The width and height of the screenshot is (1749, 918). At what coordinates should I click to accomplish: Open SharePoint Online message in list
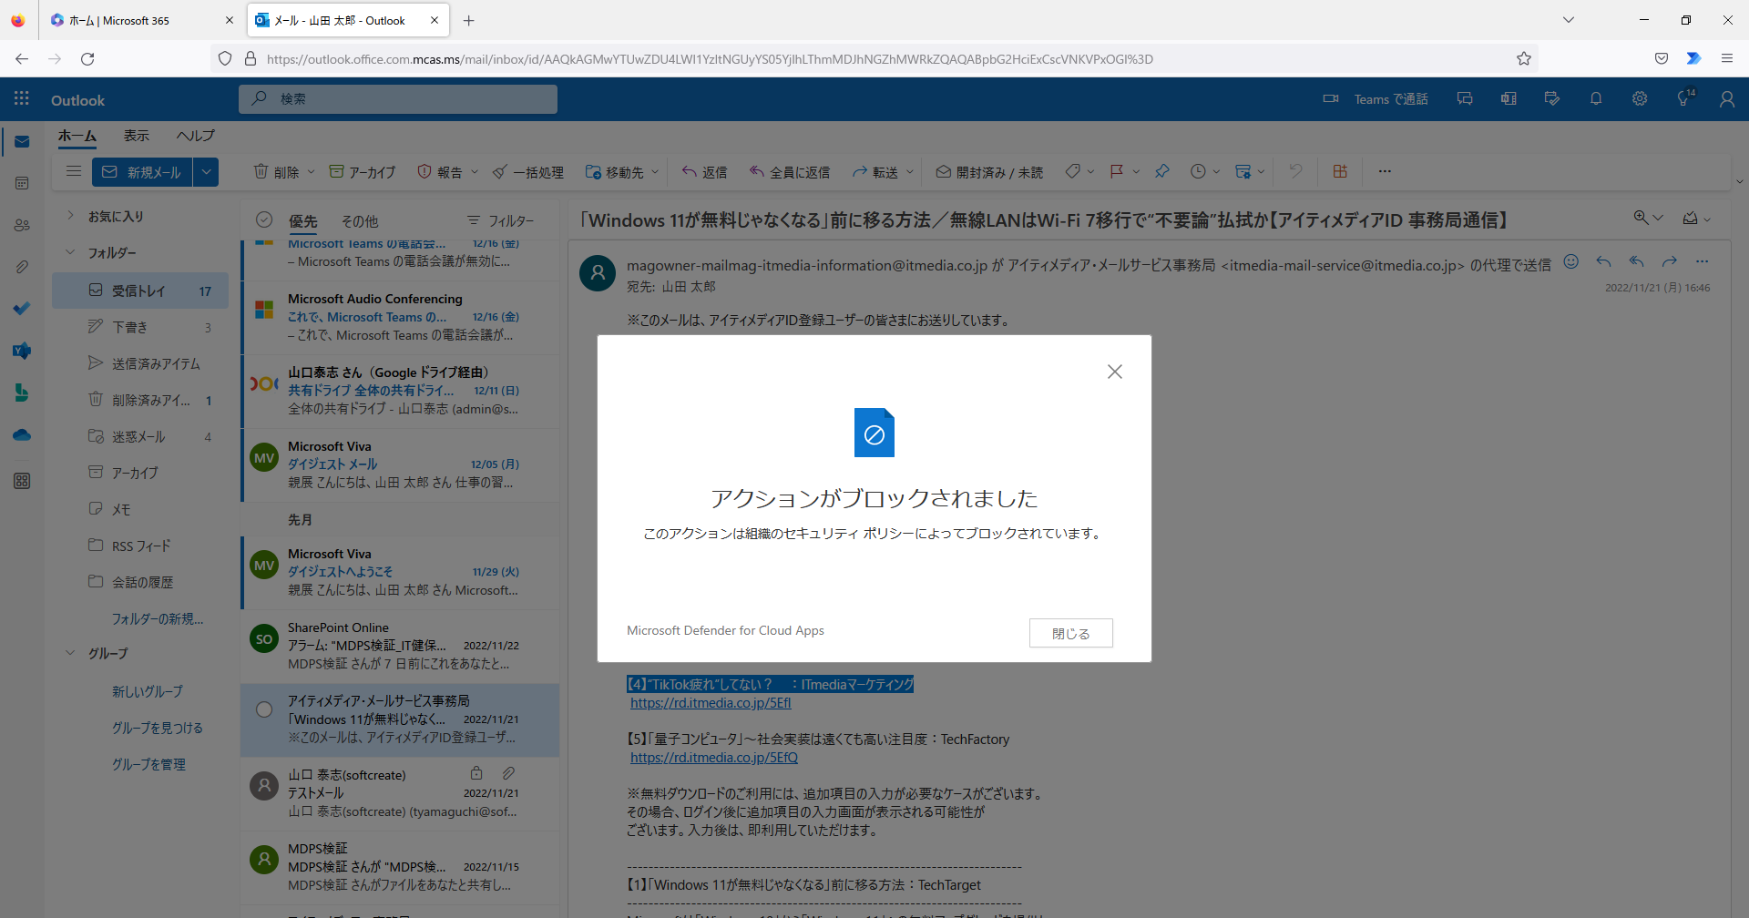[x=400, y=646]
